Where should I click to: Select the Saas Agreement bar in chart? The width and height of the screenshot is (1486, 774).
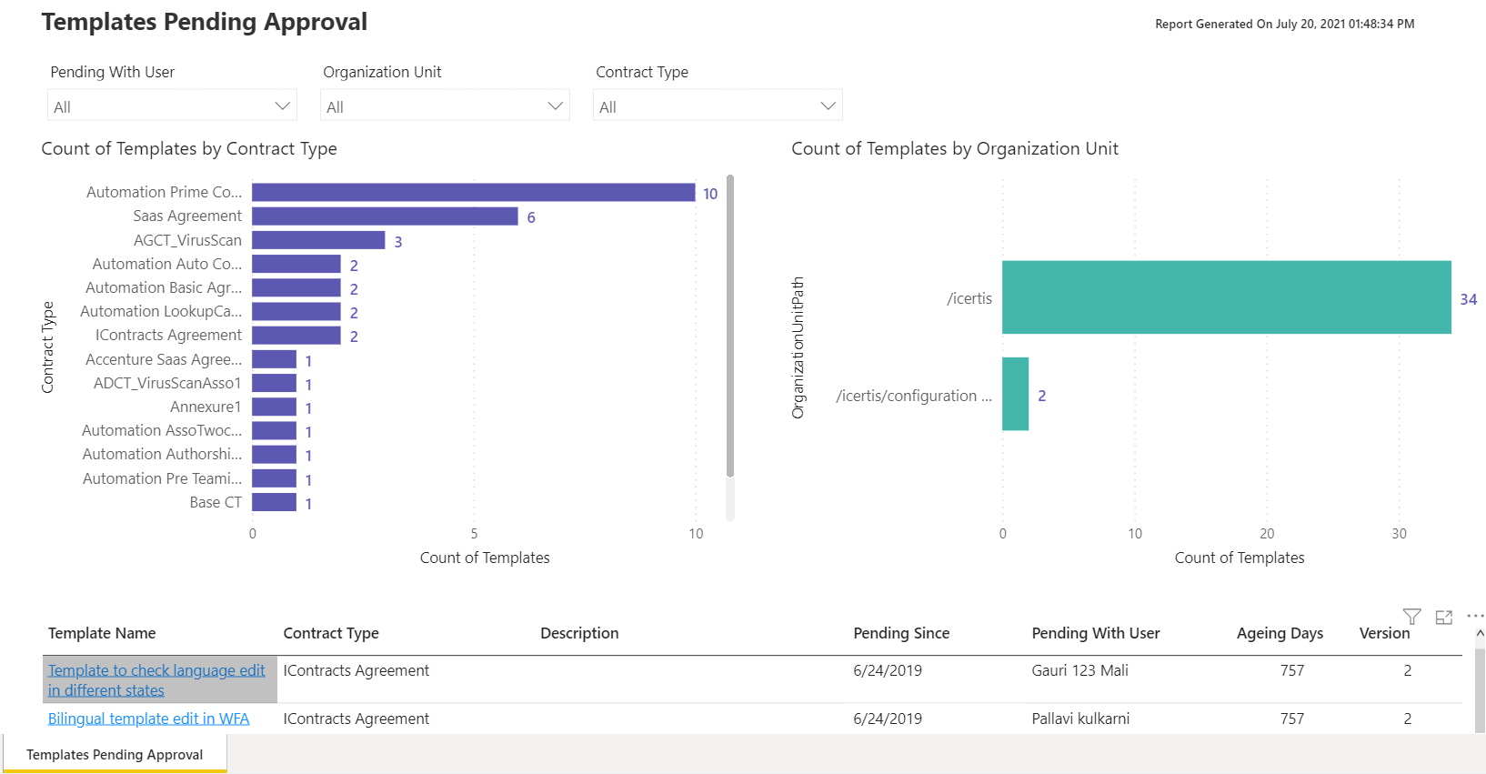385,216
